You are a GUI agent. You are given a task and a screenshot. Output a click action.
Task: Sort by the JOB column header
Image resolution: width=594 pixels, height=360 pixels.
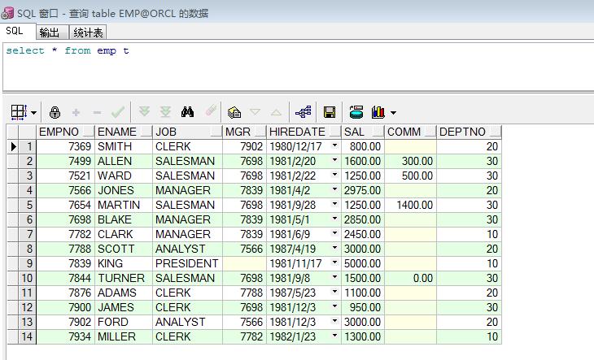tap(187, 132)
